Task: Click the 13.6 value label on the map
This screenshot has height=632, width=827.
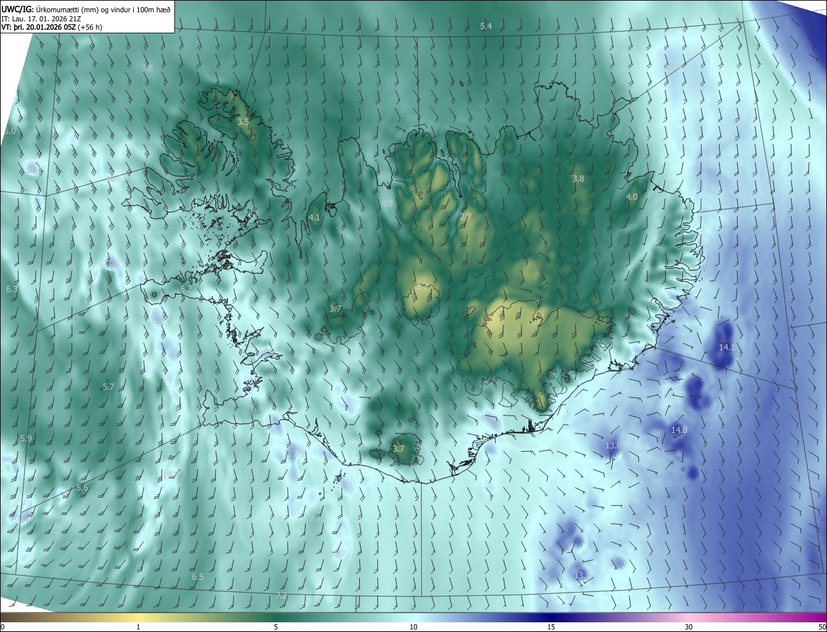Action: coord(612,446)
